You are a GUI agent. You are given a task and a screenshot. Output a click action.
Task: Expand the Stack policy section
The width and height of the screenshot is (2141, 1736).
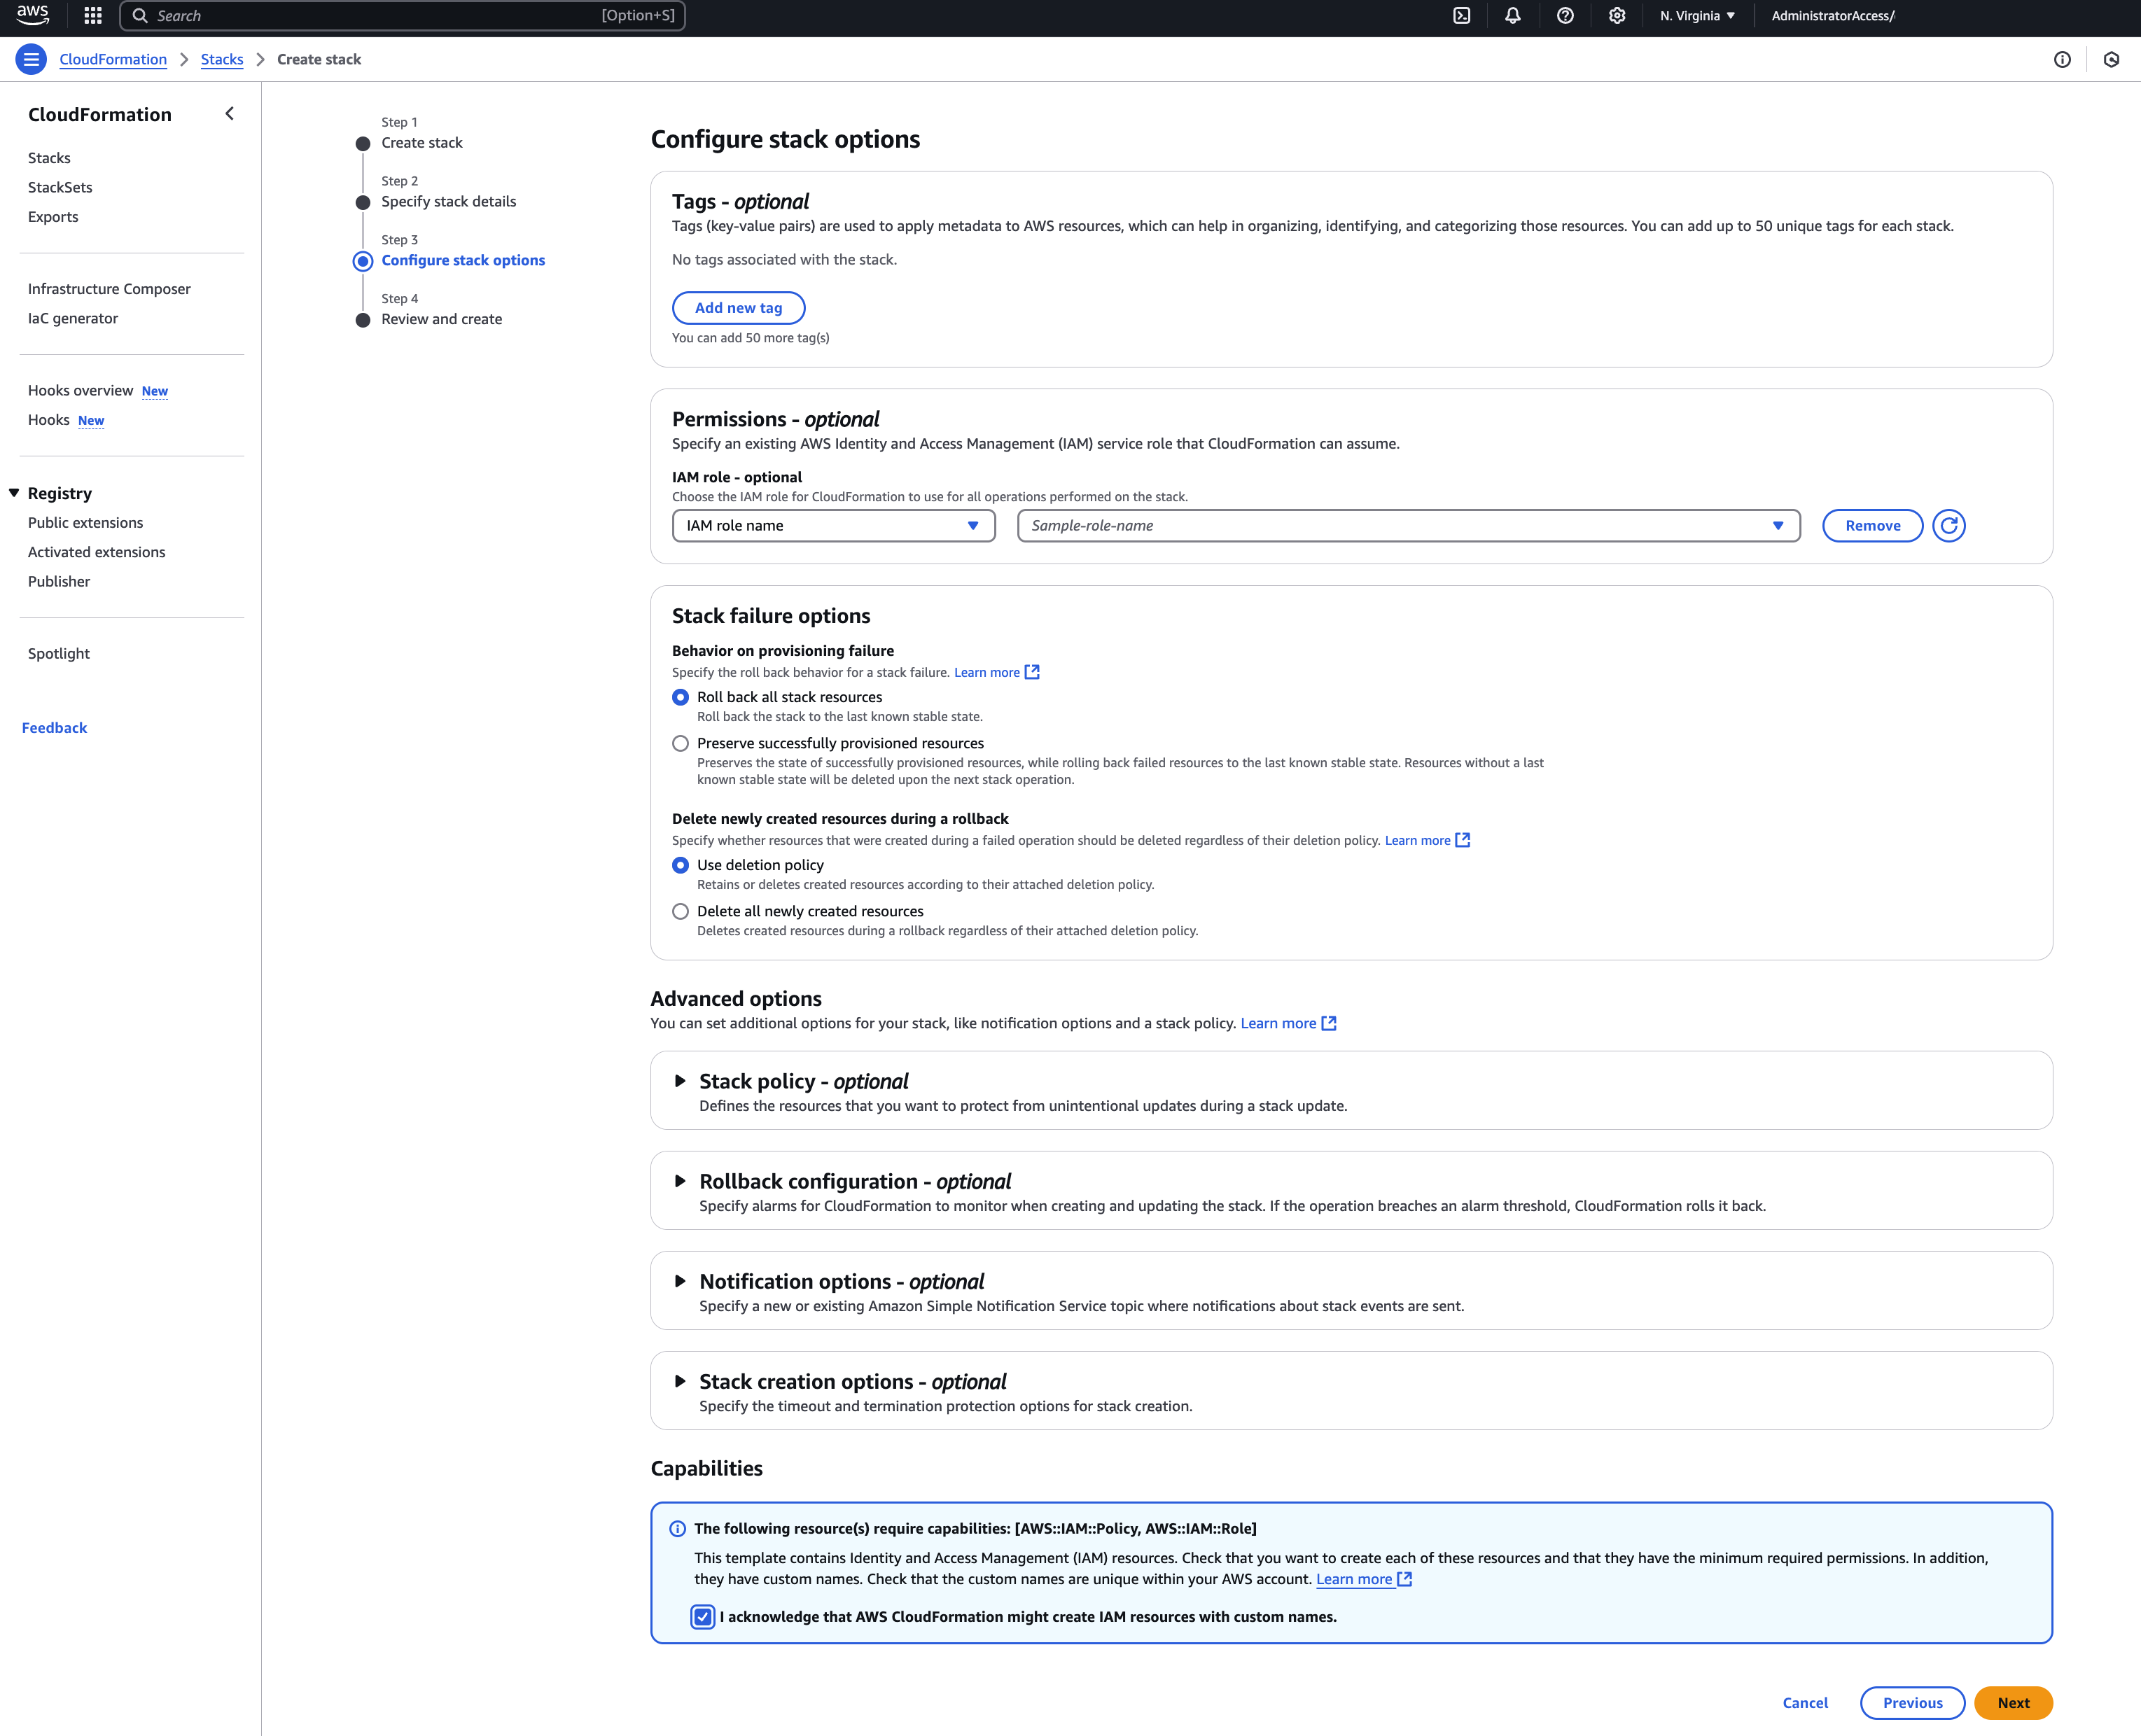click(680, 1081)
